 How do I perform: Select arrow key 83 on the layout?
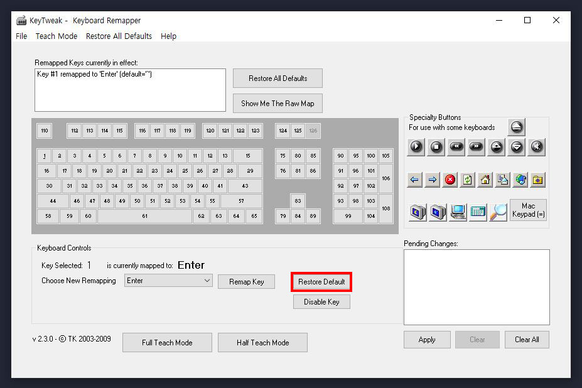(298, 201)
